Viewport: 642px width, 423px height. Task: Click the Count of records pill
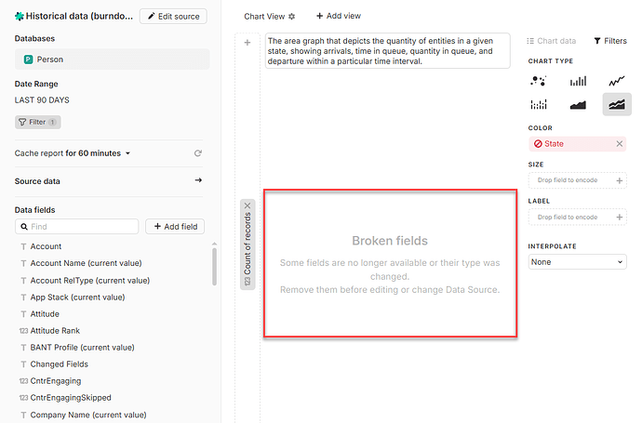247,245
